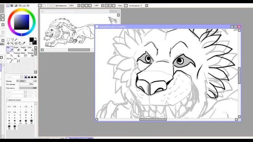Choose the rectangular selection tool

click(x=8, y=39)
